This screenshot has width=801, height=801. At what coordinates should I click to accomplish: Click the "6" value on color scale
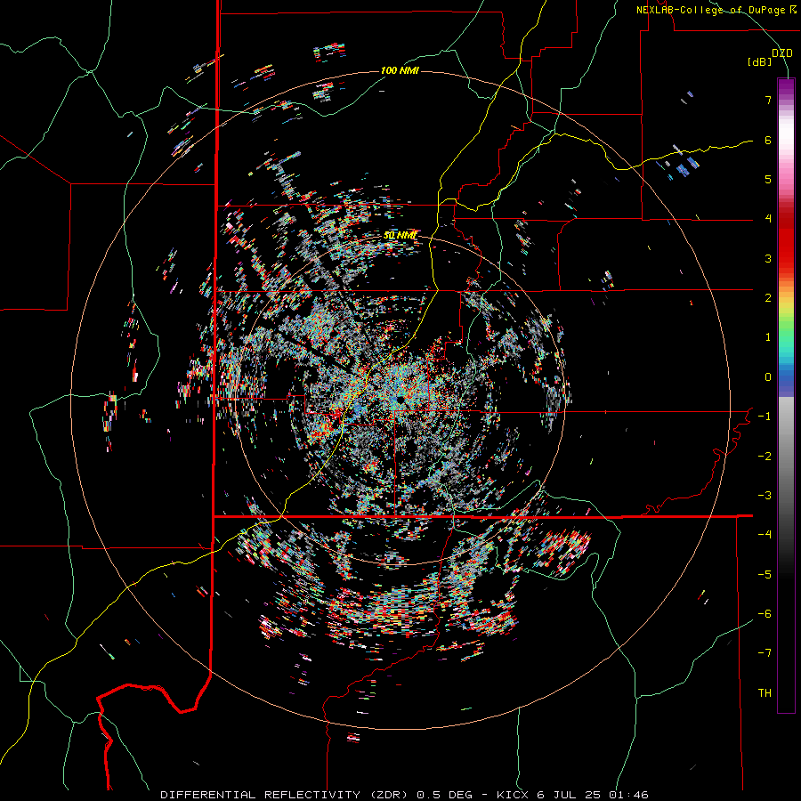click(x=768, y=140)
